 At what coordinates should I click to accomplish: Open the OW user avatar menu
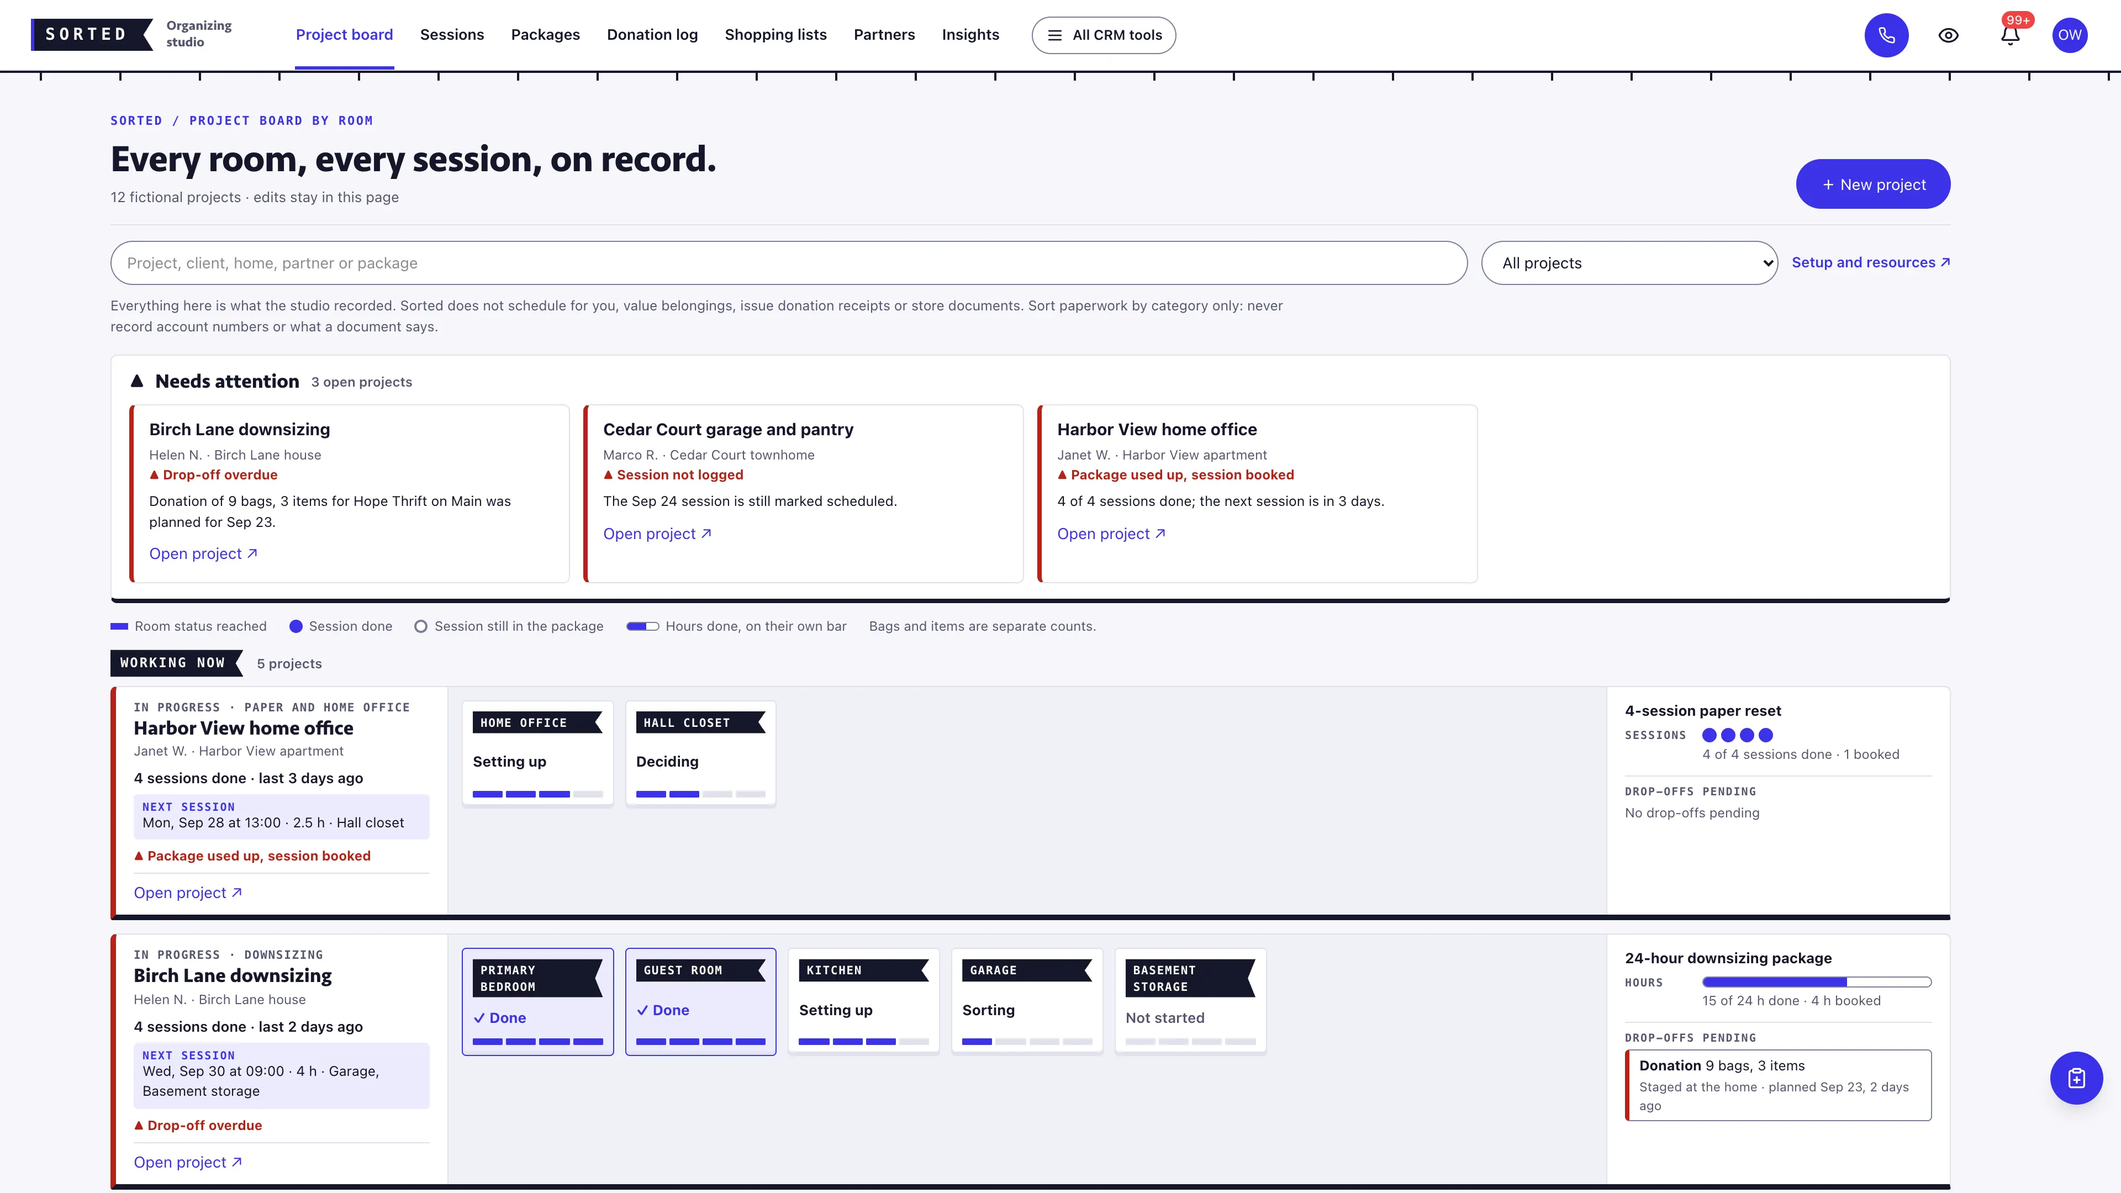pyautogui.click(x=2069, y=35)
